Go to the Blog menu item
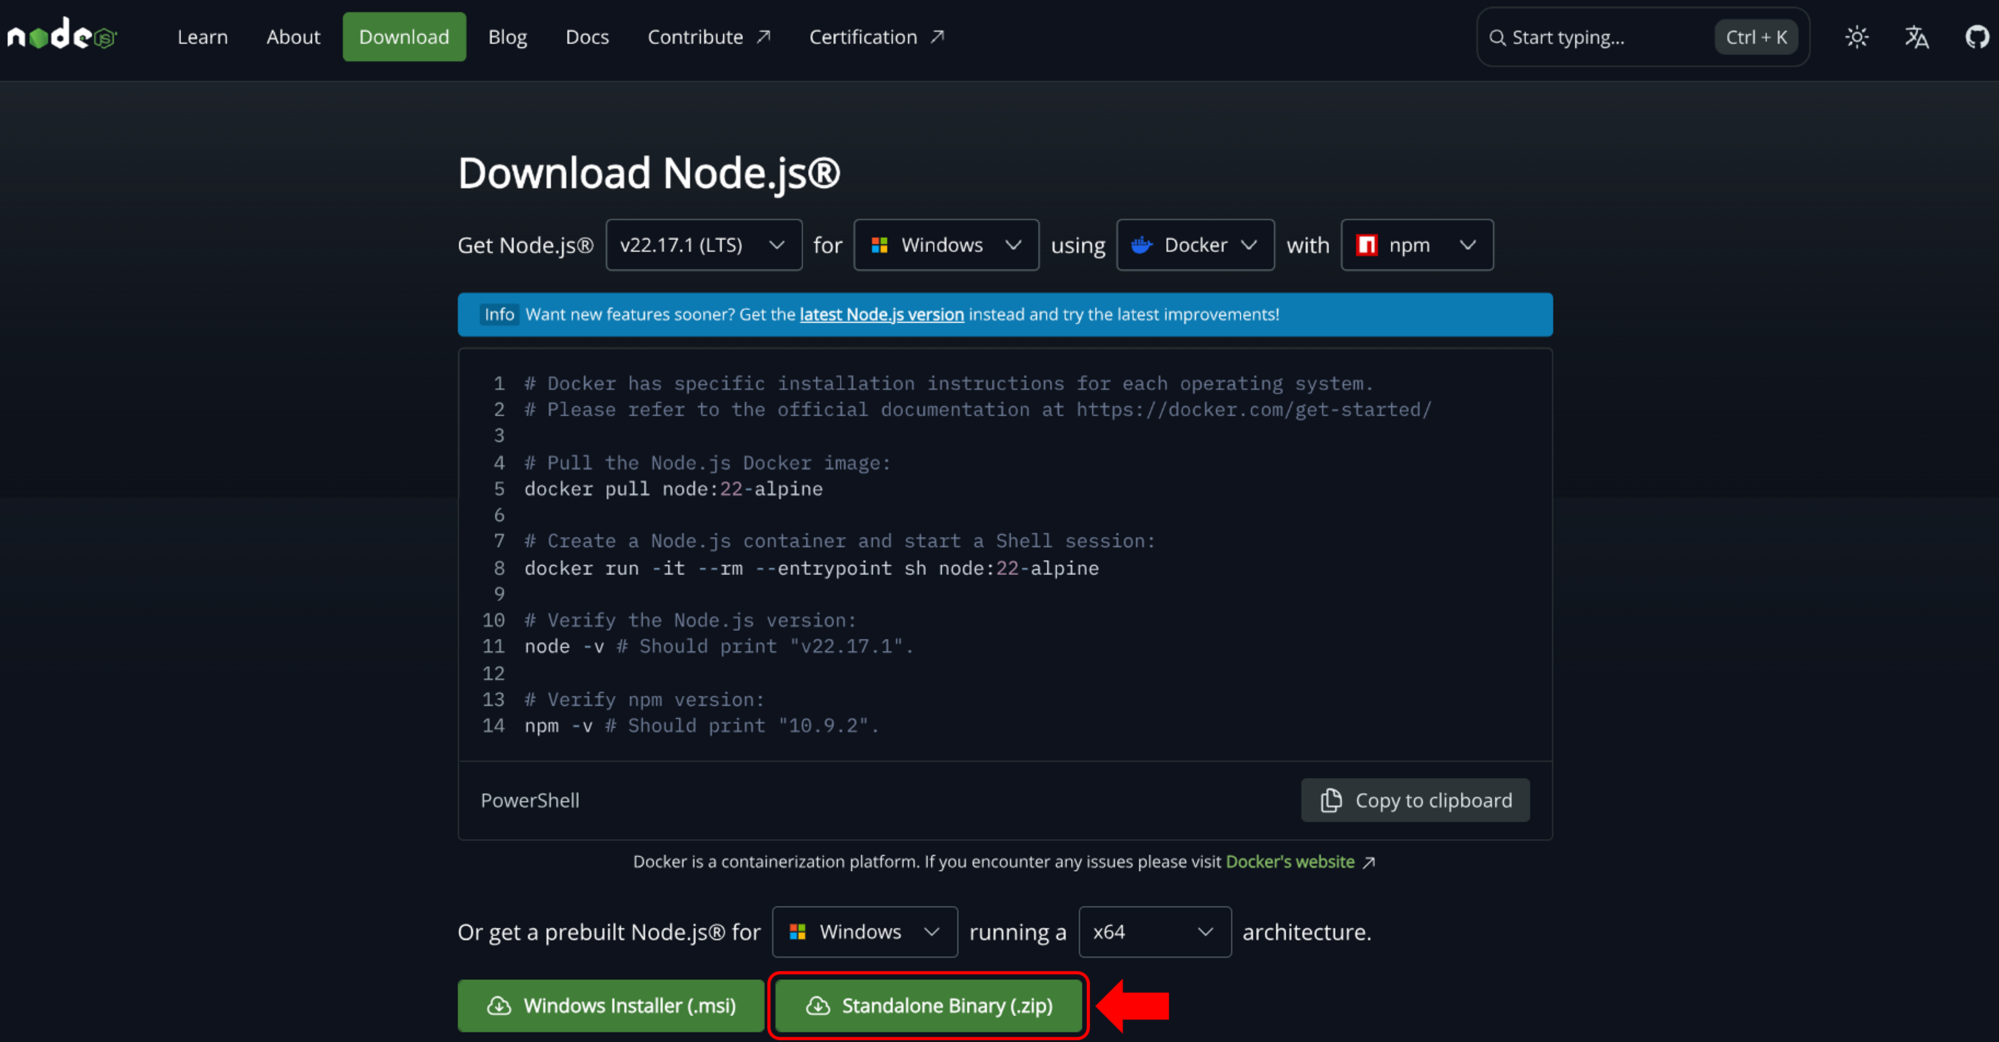 [x=507, y=36]
